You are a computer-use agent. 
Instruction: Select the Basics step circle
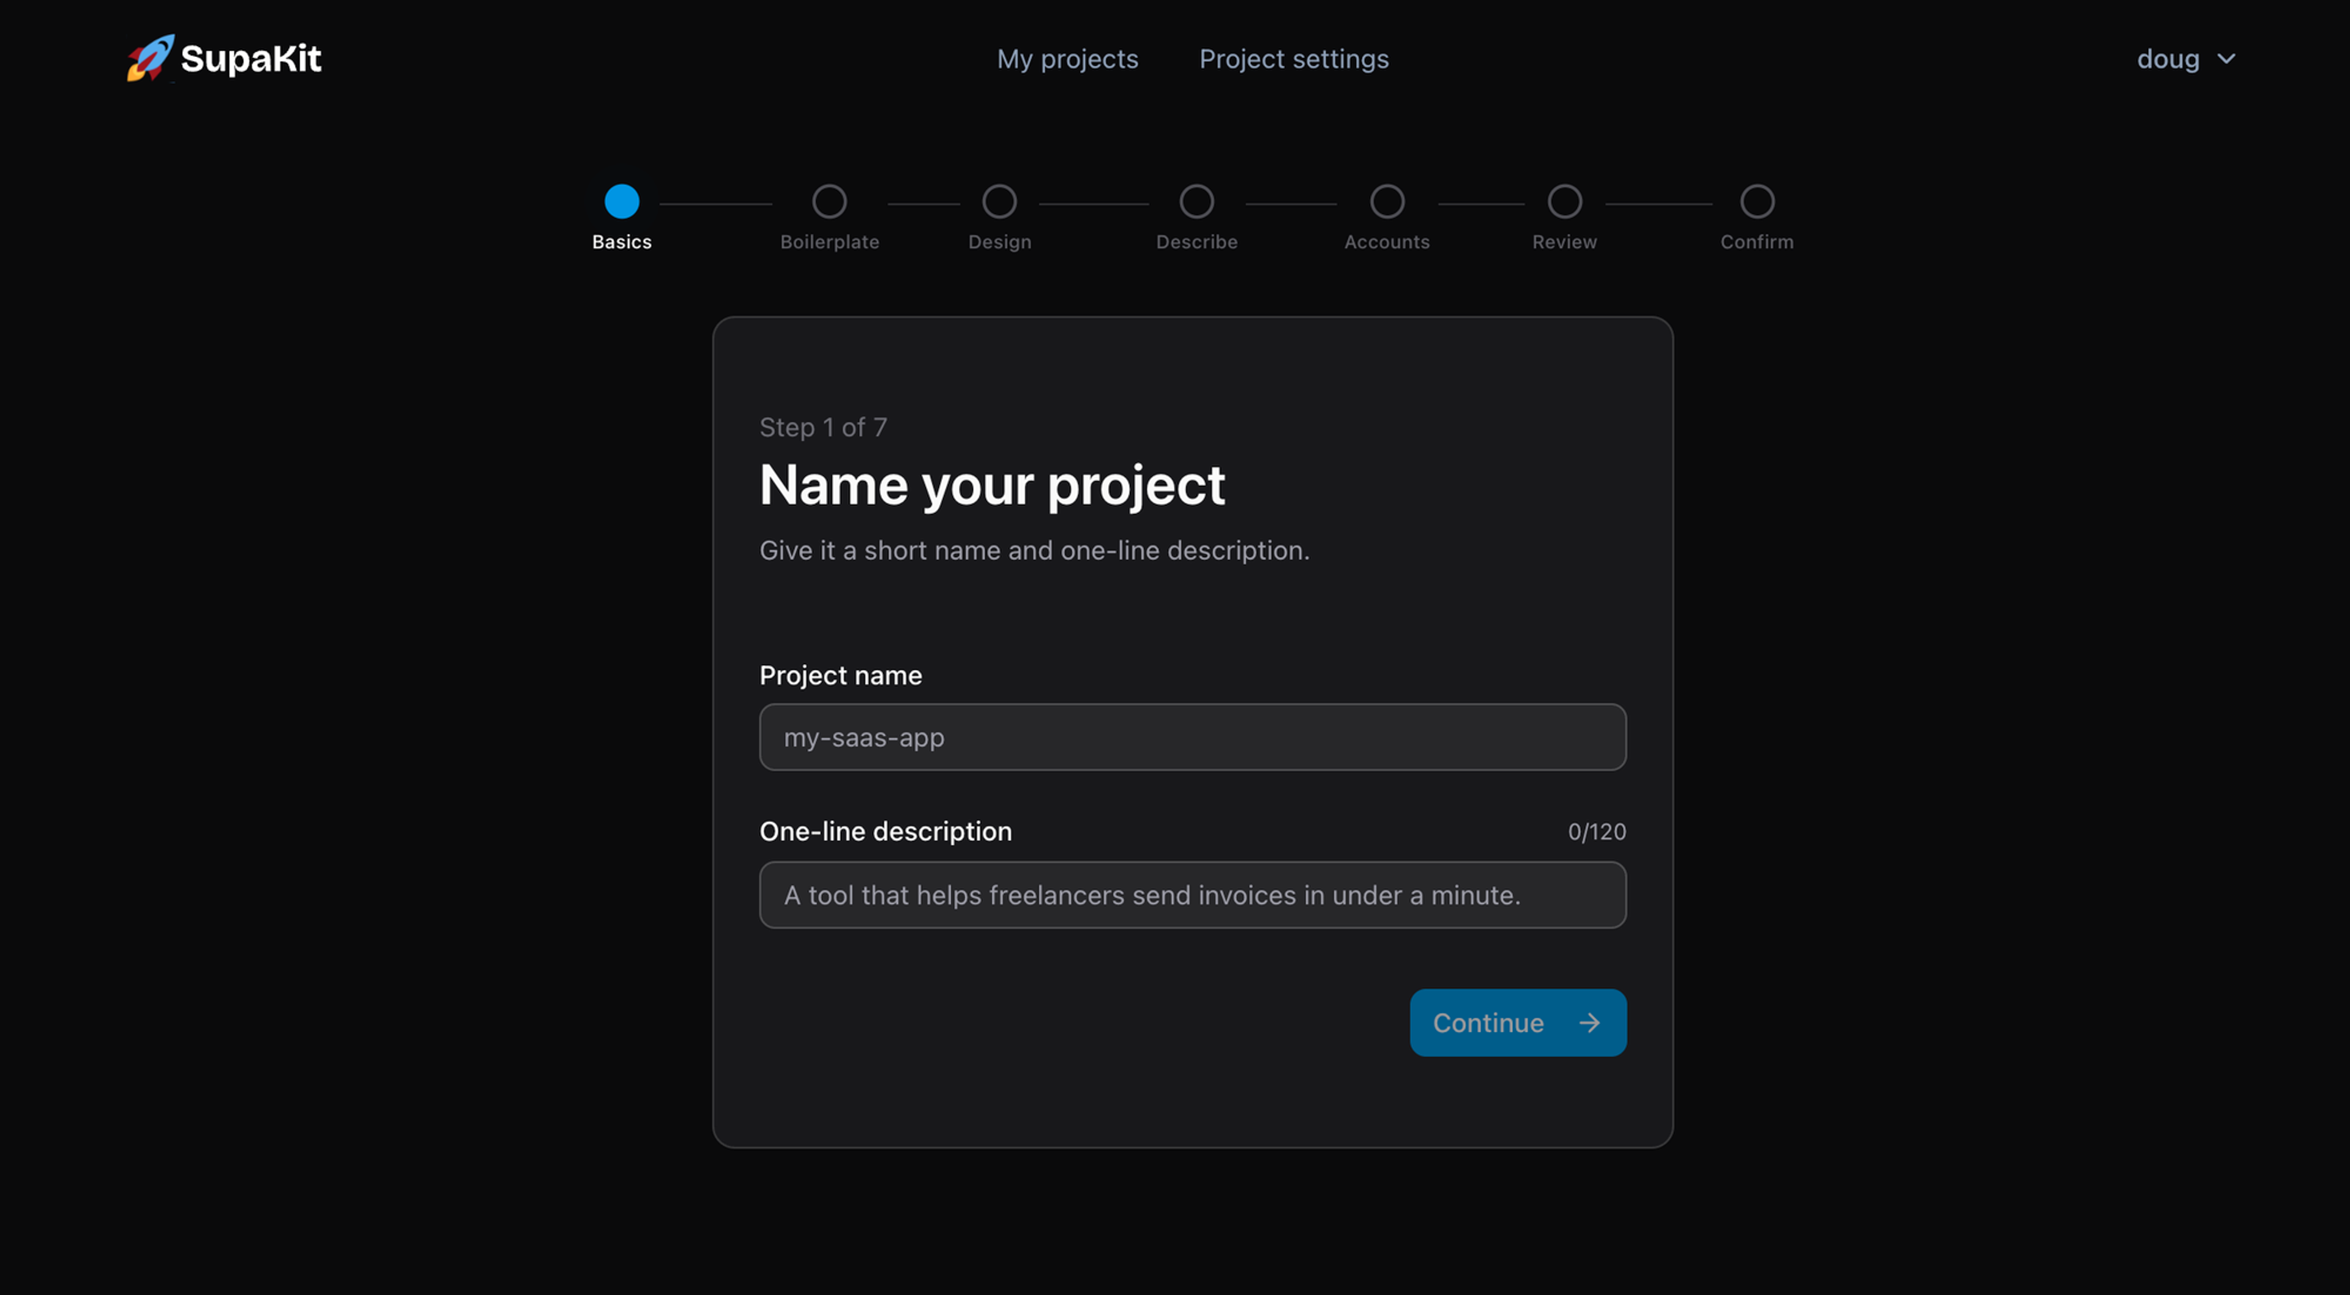(x=622, y=202)
